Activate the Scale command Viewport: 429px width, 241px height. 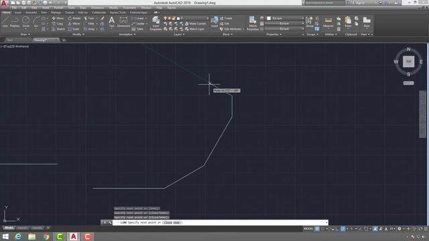click(74, 29)
